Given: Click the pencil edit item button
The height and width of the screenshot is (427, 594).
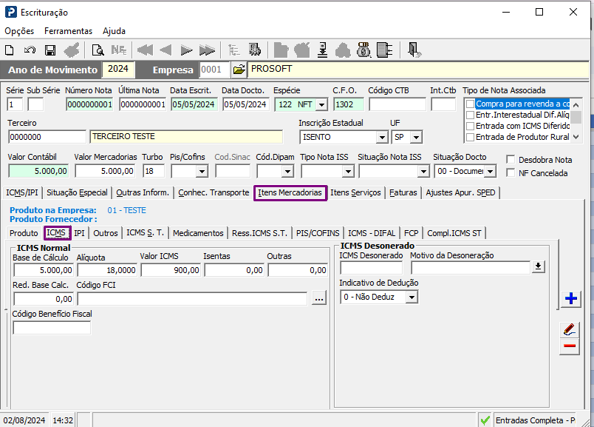Looking at the screenshot, I should pos(570,329).
